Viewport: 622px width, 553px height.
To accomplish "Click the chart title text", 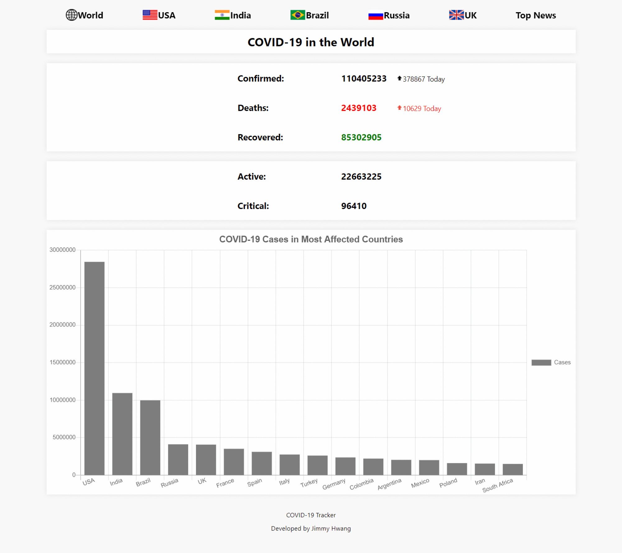I will click(x=311, y=239).
